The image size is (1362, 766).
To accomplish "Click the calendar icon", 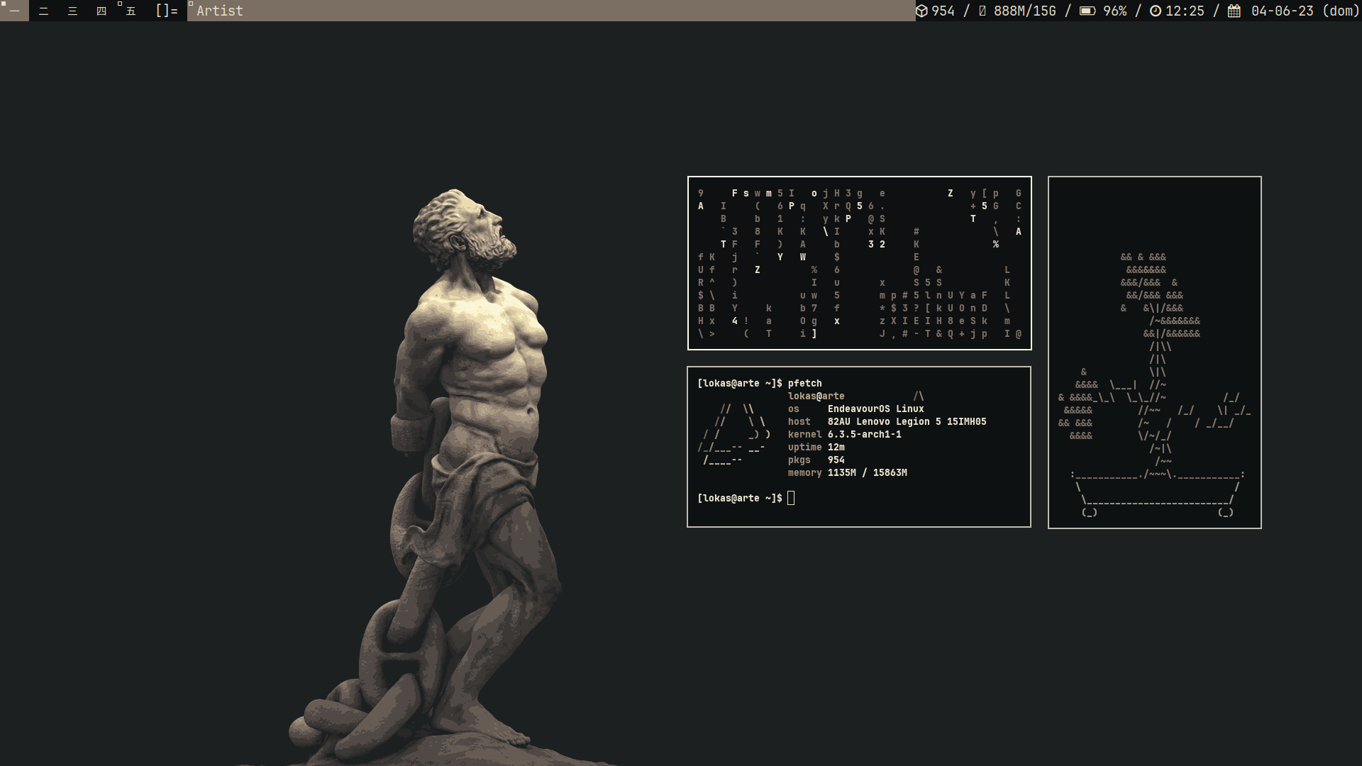I will click(1234, 11).
